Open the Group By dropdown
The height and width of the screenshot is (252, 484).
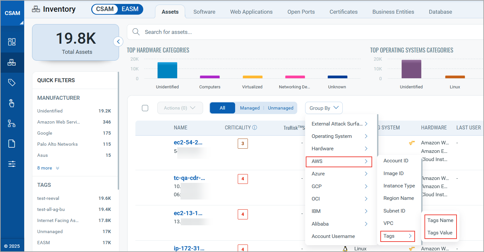tap(324, 108)
